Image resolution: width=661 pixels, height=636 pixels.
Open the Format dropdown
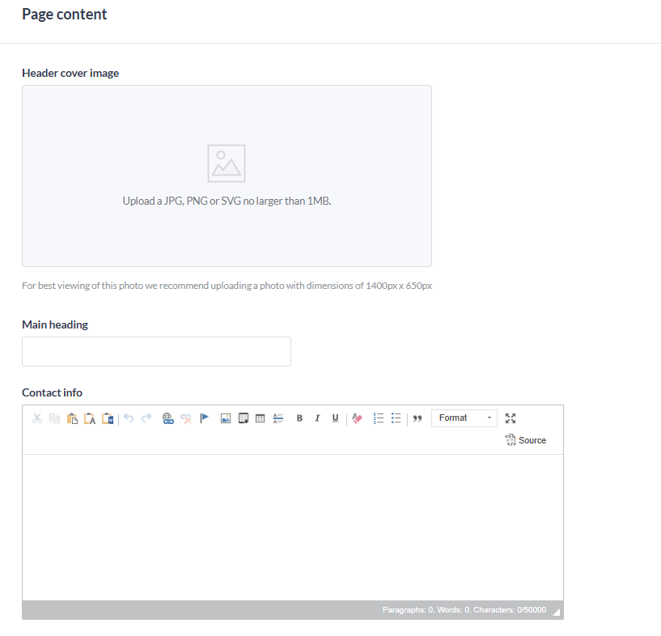pyautogui.click(x=464, y=418)
